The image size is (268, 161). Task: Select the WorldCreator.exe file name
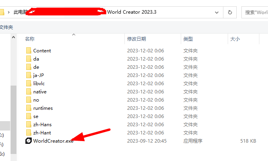coord(53,141)
